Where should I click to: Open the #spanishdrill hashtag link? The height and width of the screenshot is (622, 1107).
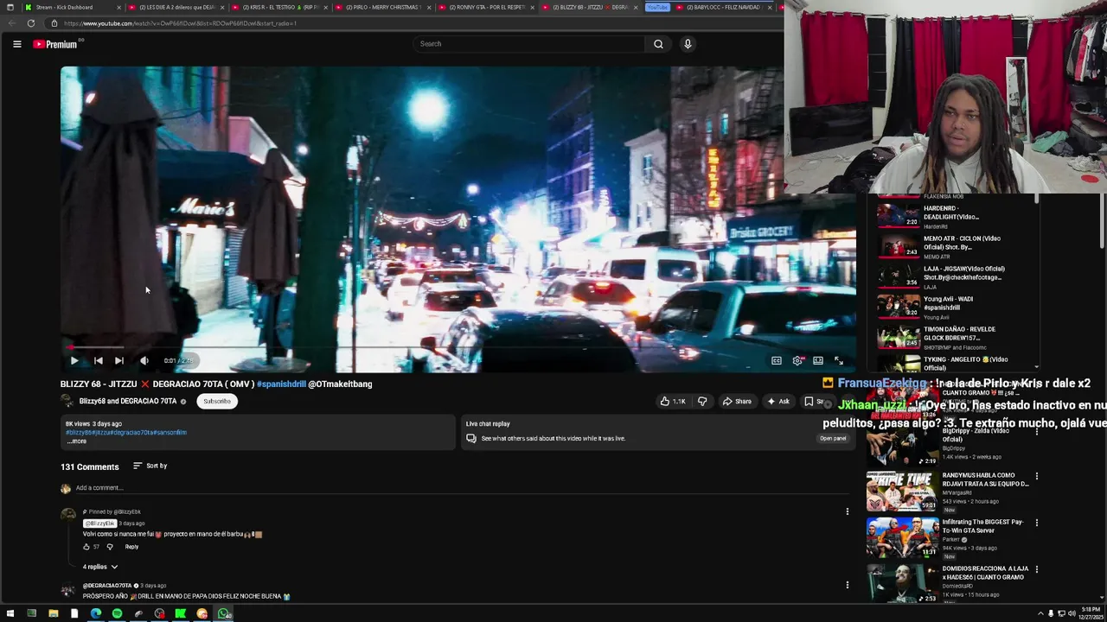(x=281, y=384)
